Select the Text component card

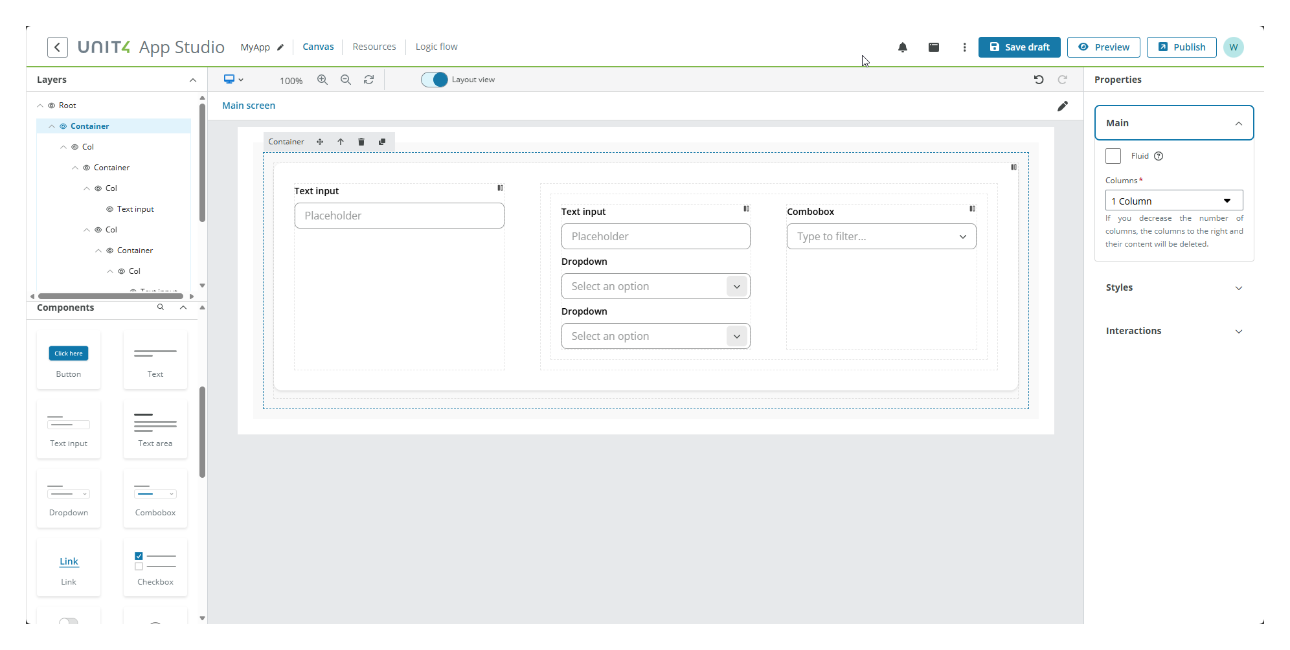pyautogui.click(x=155, y=360)
